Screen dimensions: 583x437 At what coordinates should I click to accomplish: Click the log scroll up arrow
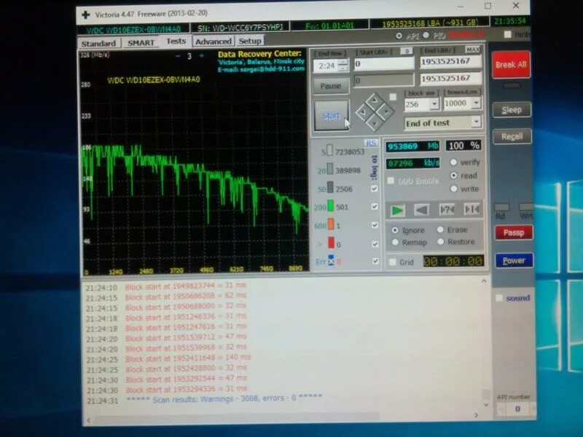(484, 281)
